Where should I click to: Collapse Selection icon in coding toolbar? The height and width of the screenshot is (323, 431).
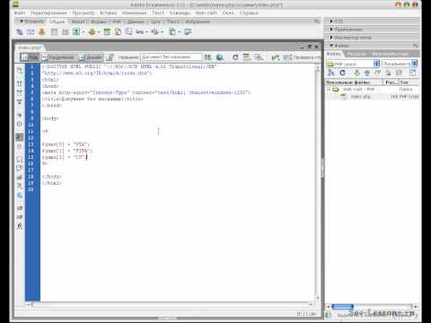pyautogui.click(x=20, y=93)
